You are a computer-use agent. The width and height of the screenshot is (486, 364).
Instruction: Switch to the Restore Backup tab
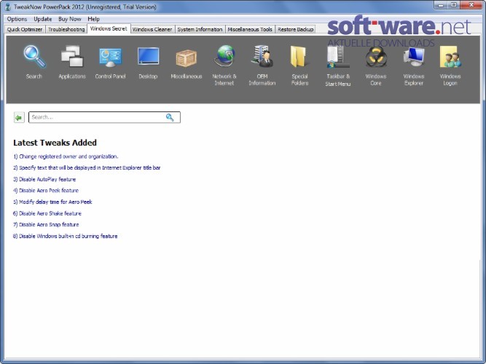click(x=295, y=29)
